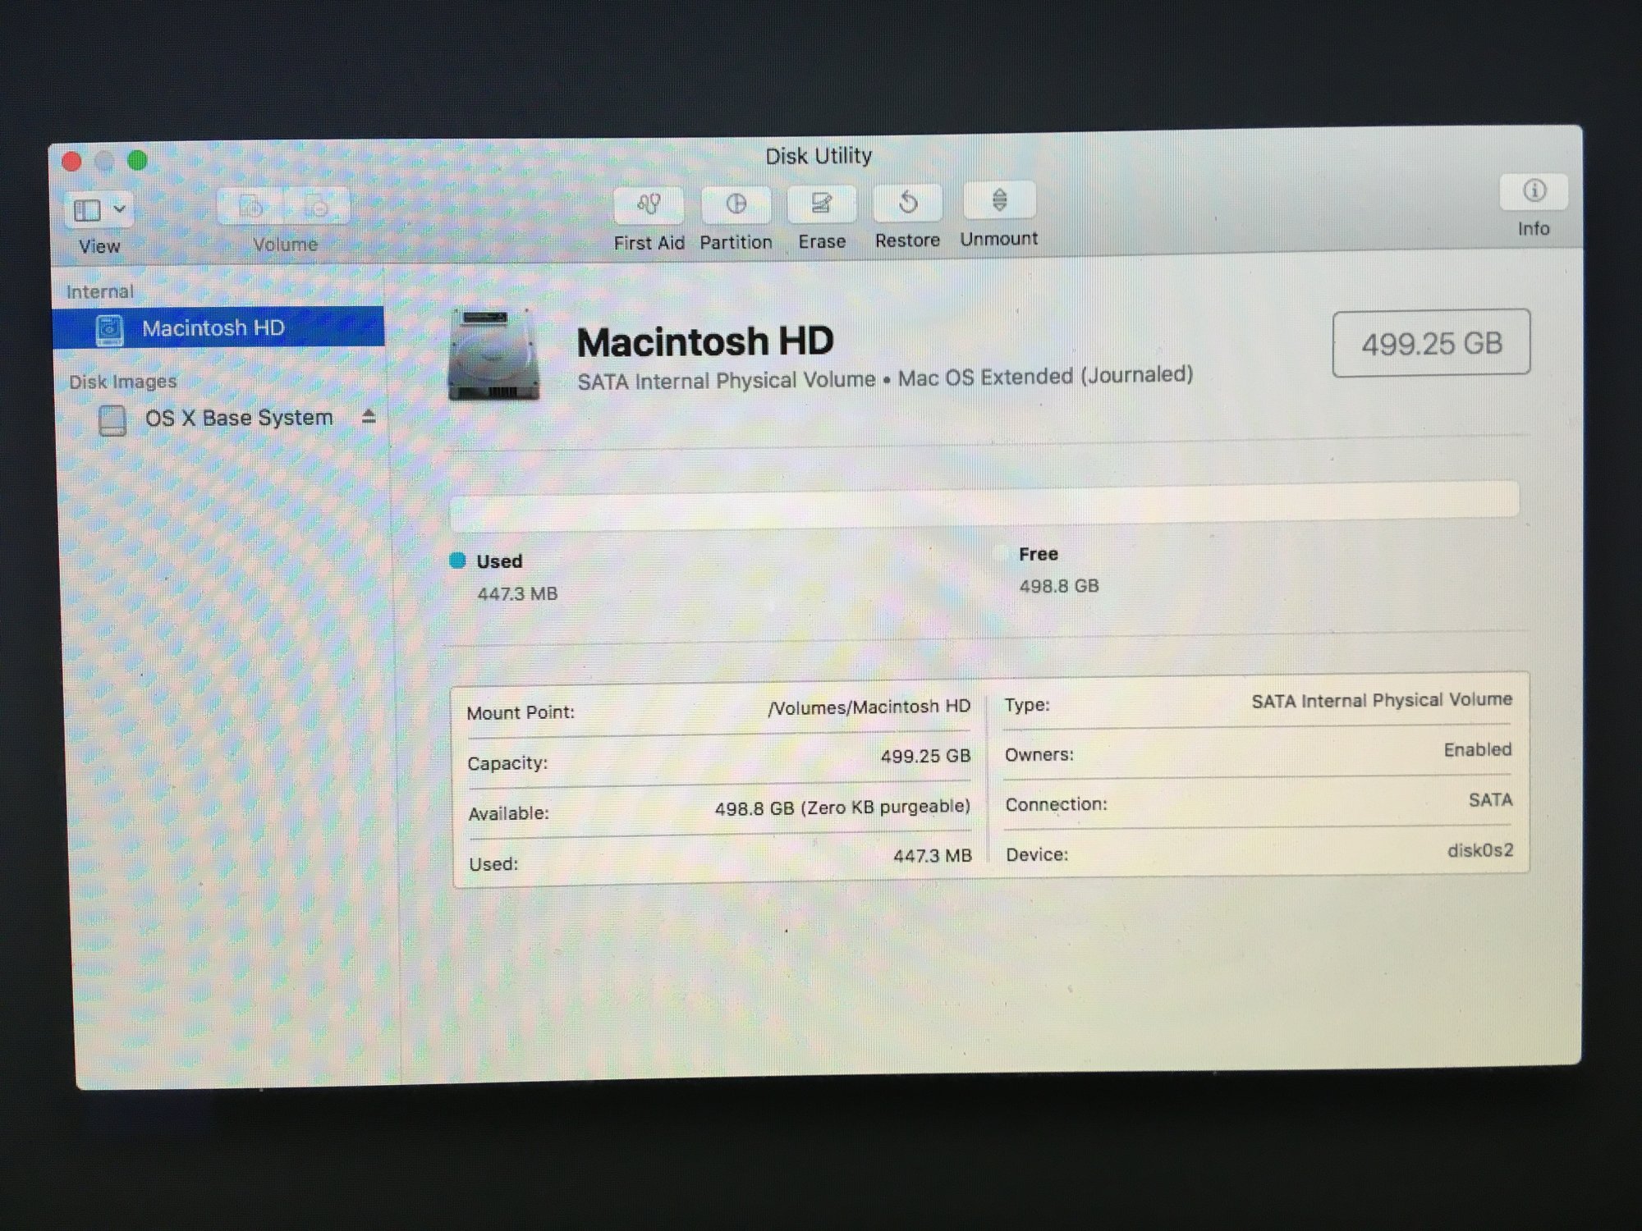
Task: Eject the OS X Base System image
Action: (x=369, y=417)
